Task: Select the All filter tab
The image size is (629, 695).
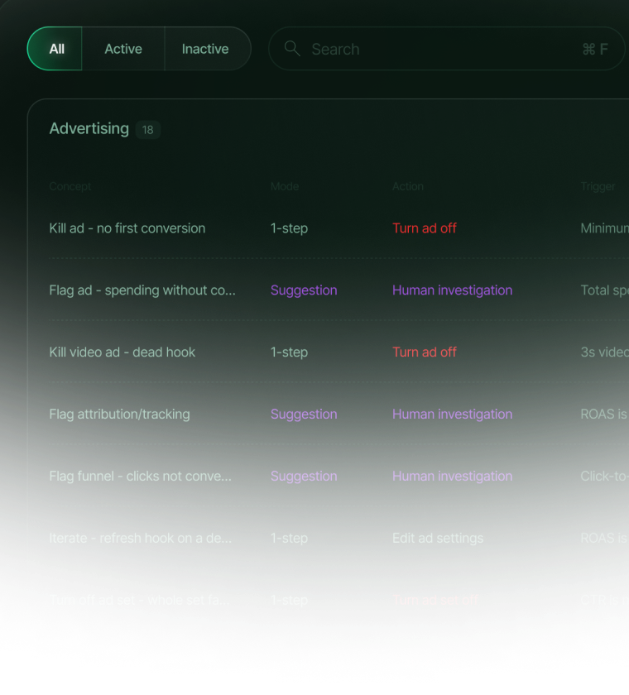Action: pyautogui.click(x=55, y=48)
